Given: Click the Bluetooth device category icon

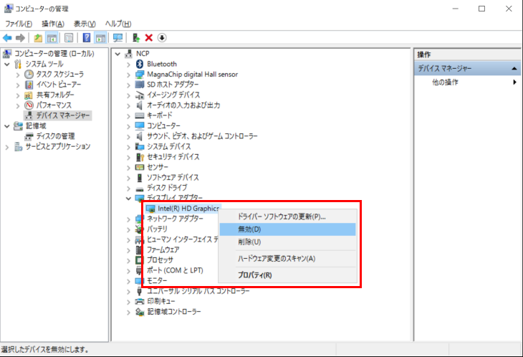Looking at the screenshot, I should (140, 64).
